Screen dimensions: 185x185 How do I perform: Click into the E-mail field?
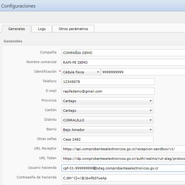coord(108,91)
